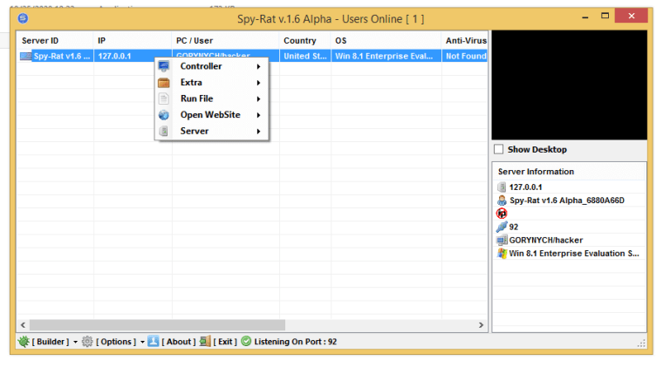The image size is (670, 374).
Task: Select the Win 8.1 Enterprise Eval... OS cell
Action: (386, 56)
